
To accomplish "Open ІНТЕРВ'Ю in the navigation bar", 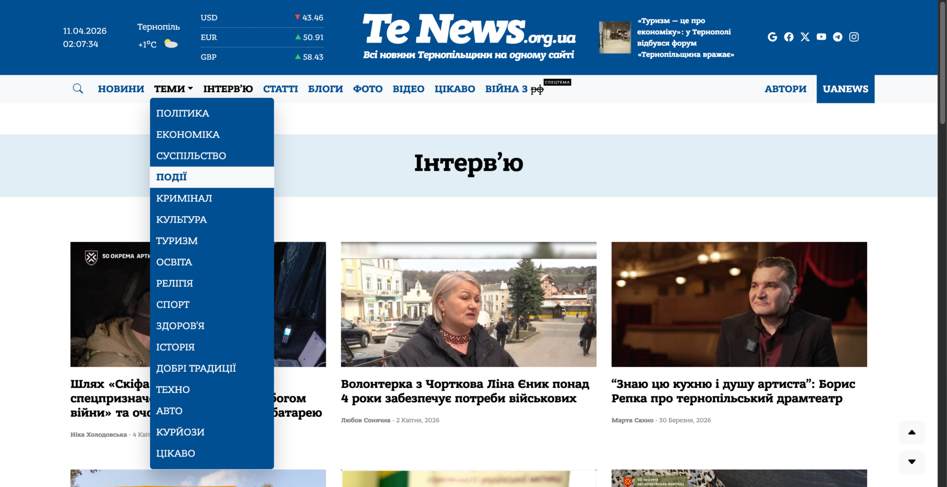I will (x=228, y=89).
